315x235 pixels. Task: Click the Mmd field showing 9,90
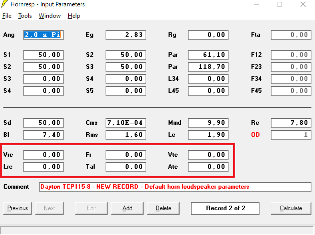[208, 123]
